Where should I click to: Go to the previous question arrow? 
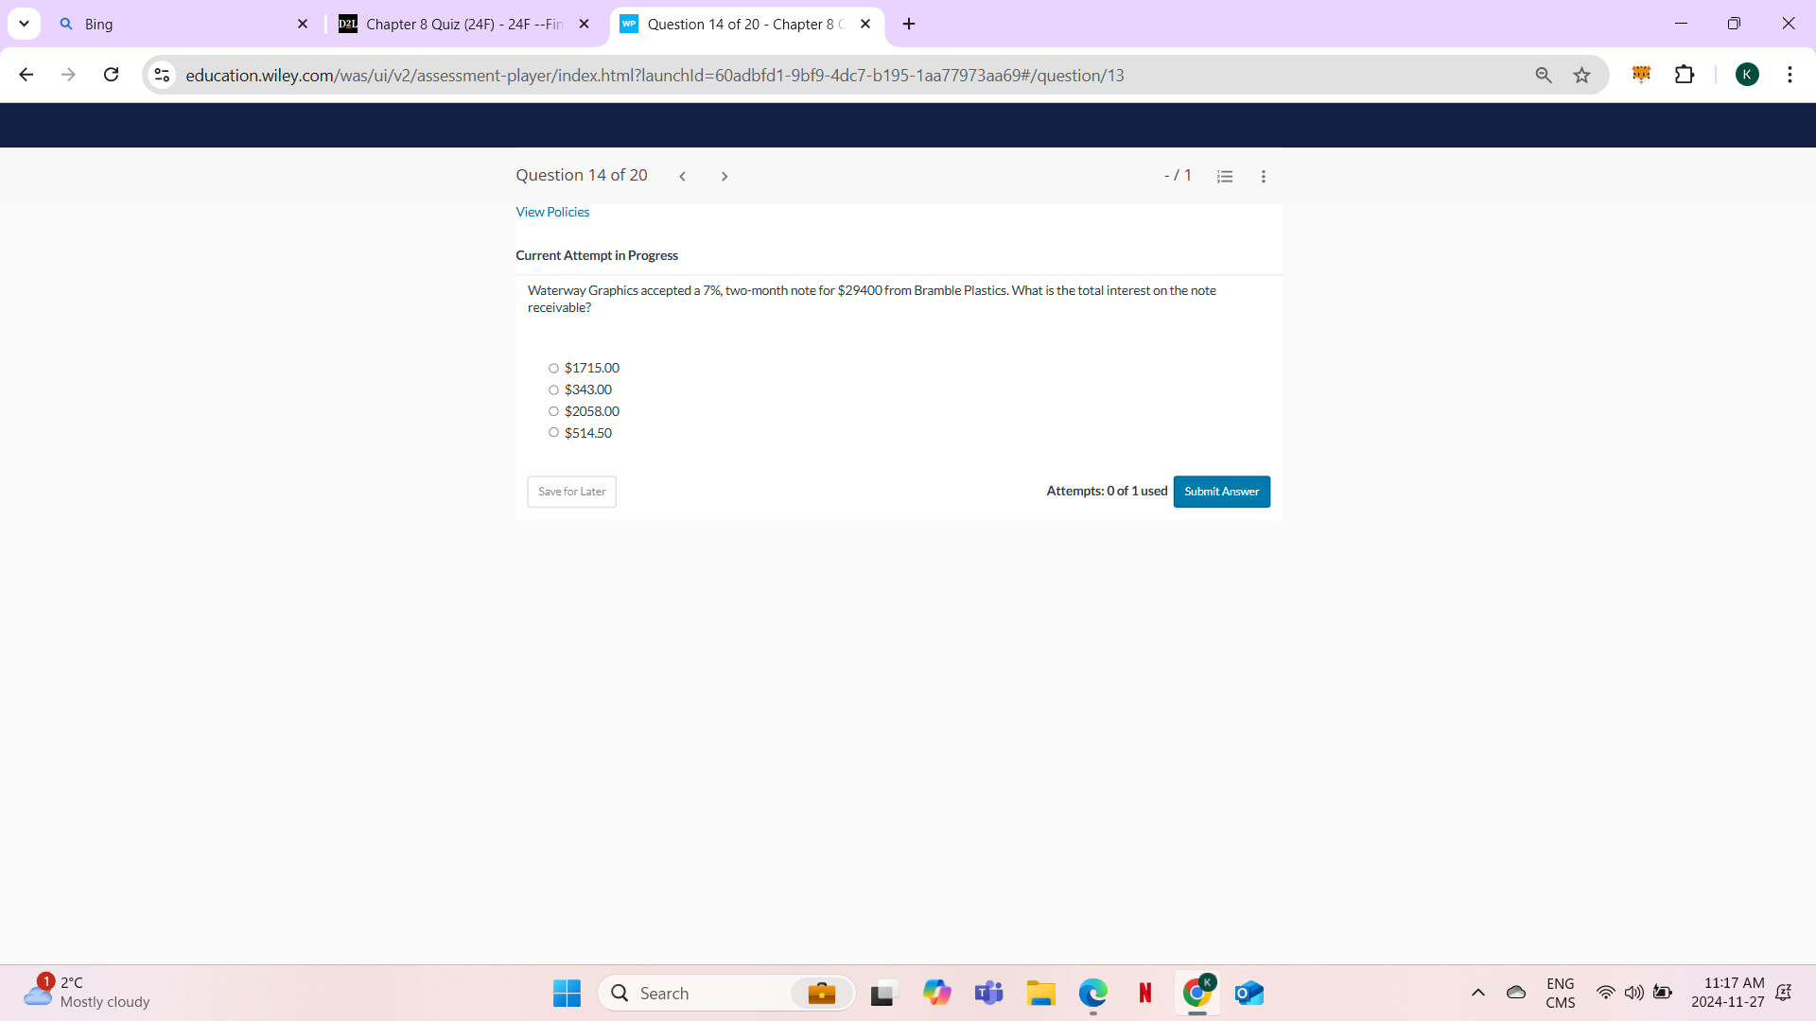click(682, 176)
